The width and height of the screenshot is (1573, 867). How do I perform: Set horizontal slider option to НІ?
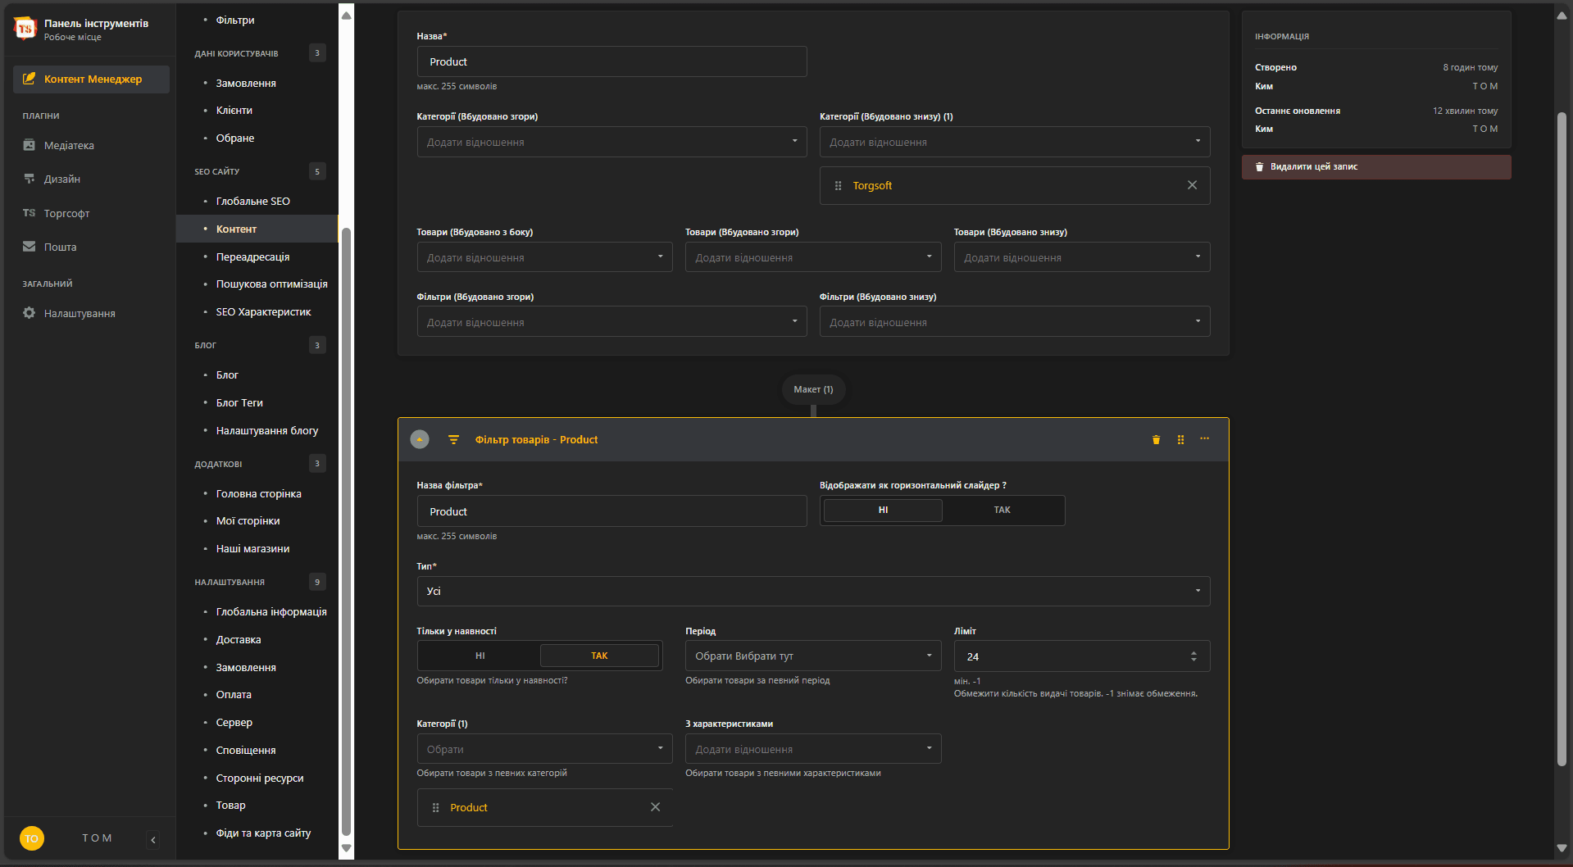pyautogui.click(x=883, y=510)
